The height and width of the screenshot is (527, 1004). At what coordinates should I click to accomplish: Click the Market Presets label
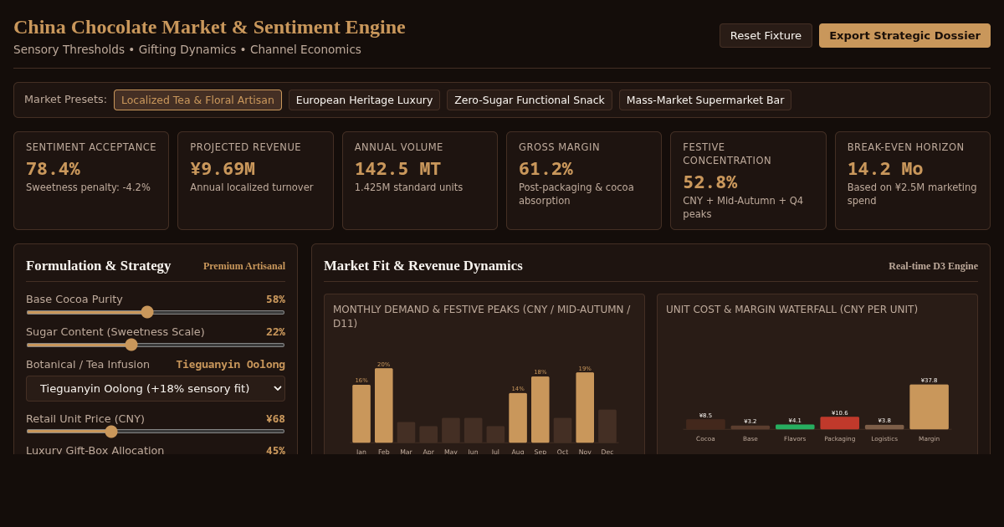(x=65, y=100)
